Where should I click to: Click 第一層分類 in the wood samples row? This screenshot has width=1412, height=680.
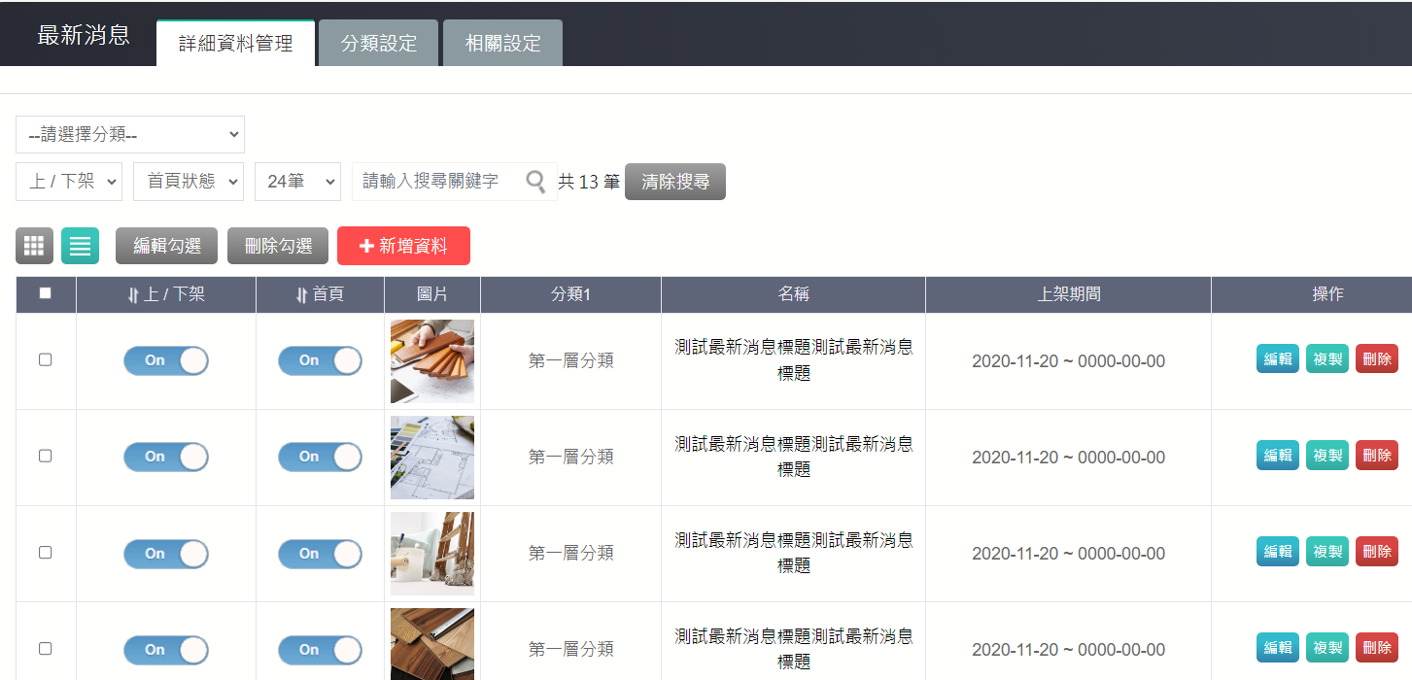coord(571,361)
